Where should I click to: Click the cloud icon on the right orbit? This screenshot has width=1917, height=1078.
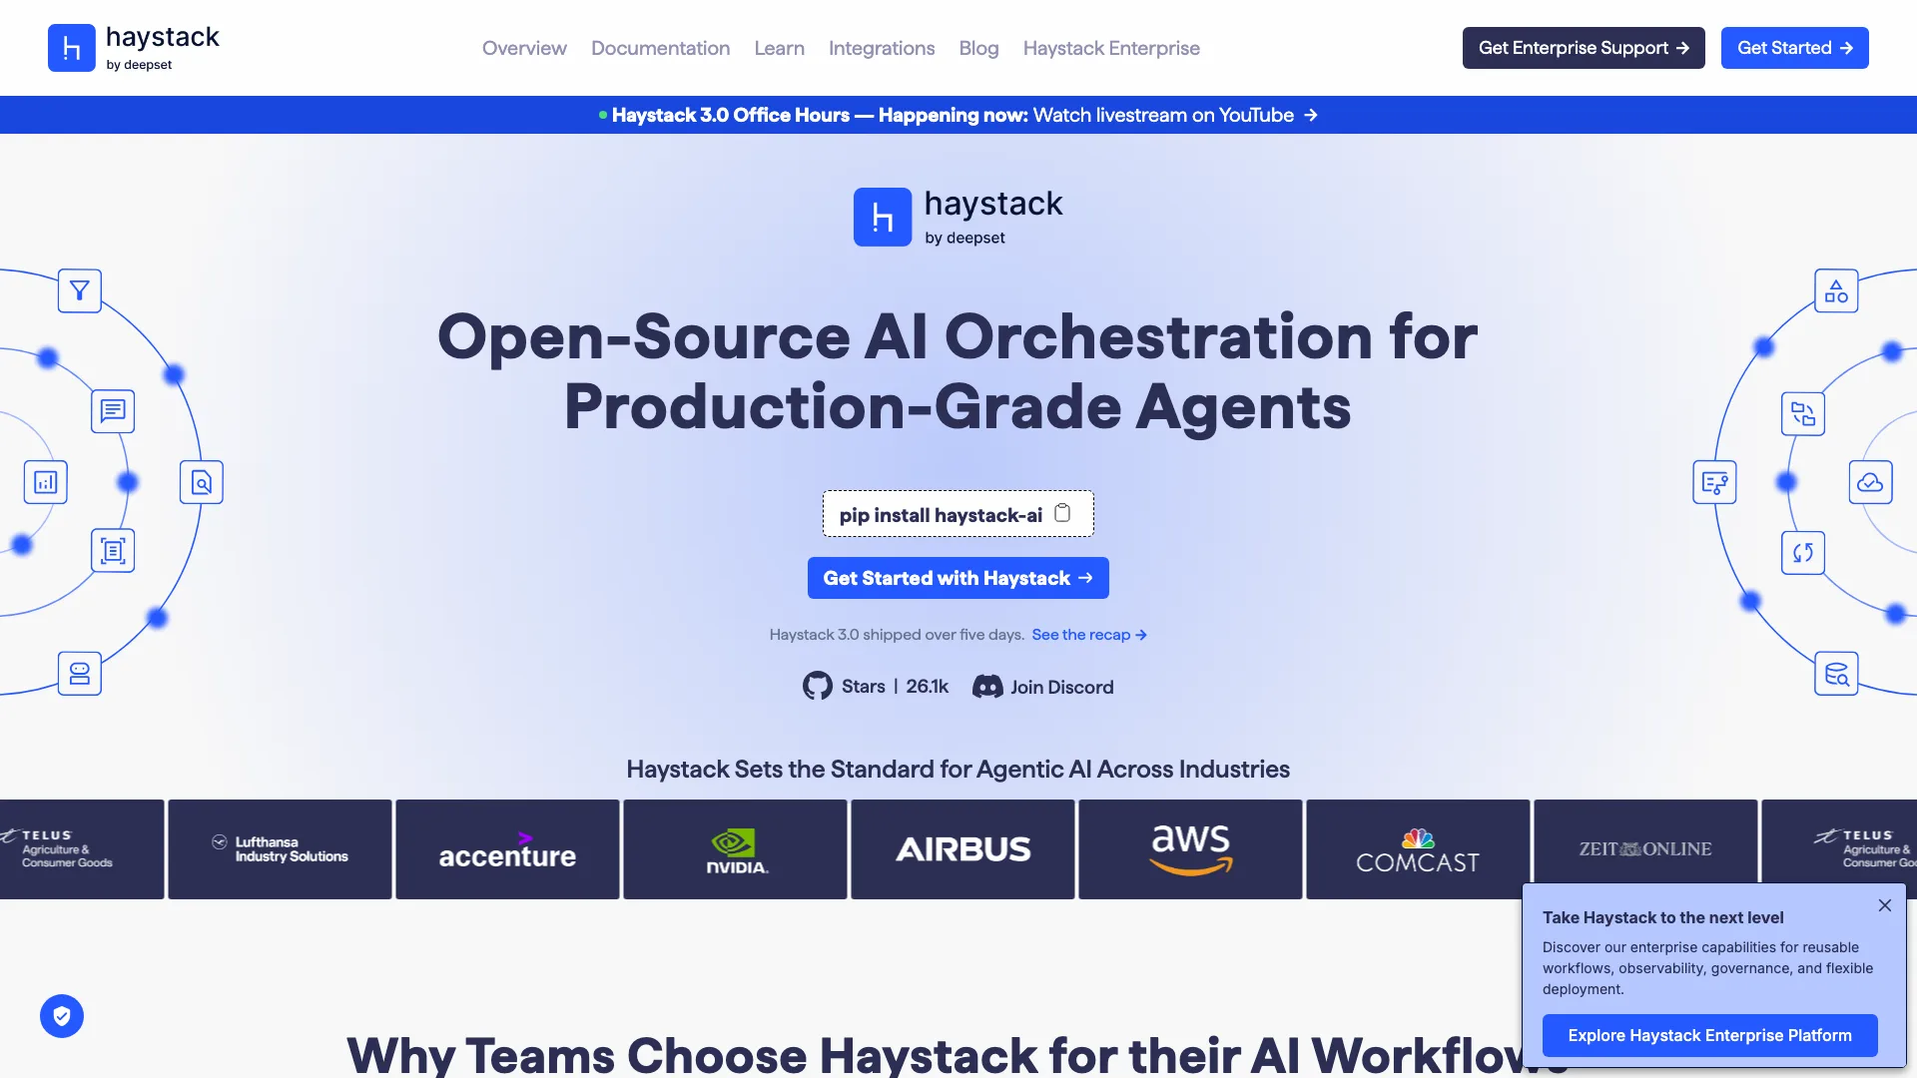tap(1871, 483)
